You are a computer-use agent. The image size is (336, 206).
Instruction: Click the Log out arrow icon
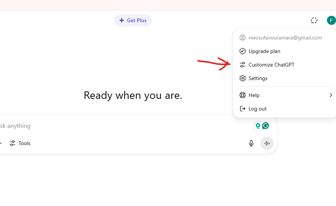(242, 109)
